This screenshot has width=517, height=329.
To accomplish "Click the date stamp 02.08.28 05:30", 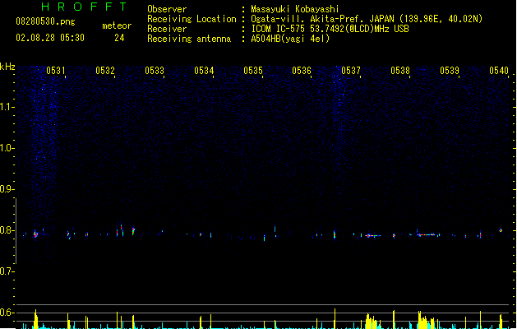I will coord(50,38).
